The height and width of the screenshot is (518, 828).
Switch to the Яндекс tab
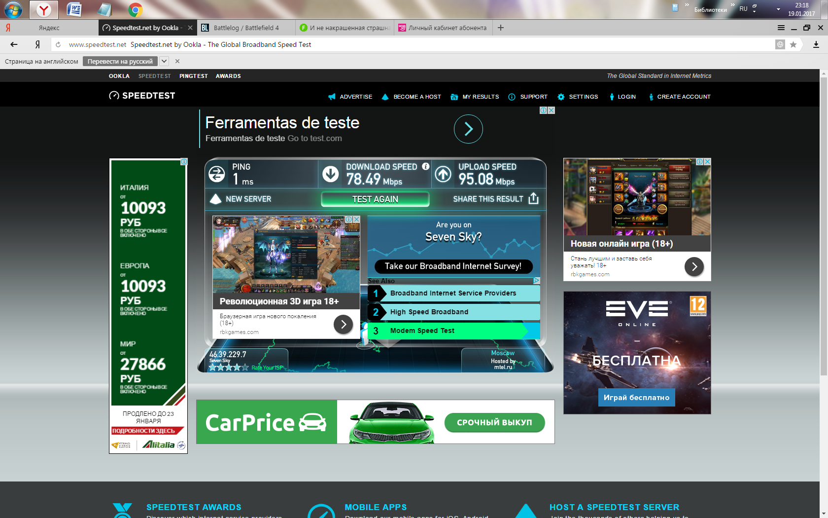49,28
